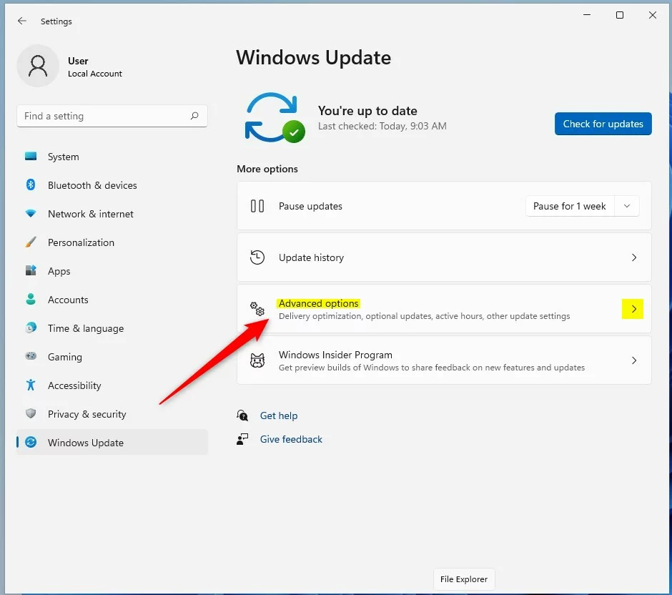Click the Gaming controller icon
672x595 pixels.
pyautogui.click(x=31, y=356)
